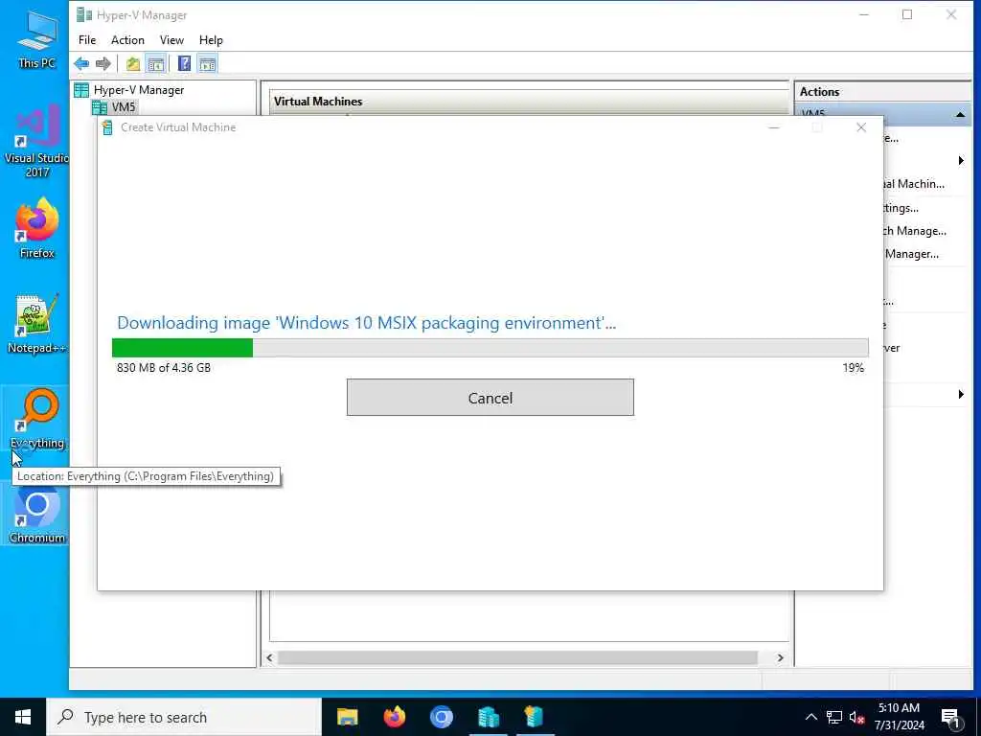Image resolution: width=981 pixels, height=736 pixels.
Task: Open Chromium from the taskbar
Action: 441,717
